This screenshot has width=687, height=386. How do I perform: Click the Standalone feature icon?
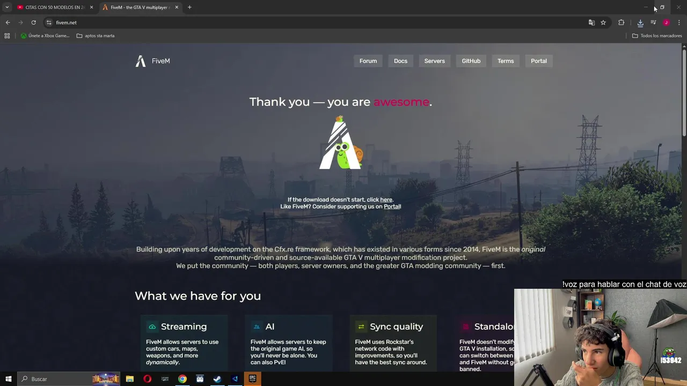click(465, 326)
